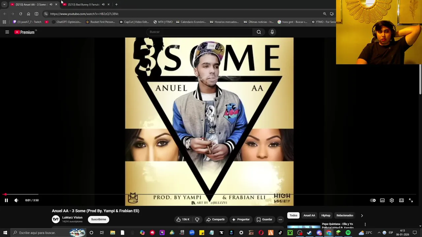Show more filter chips with the right arrow
422x237 pixels.
[362, 216]
